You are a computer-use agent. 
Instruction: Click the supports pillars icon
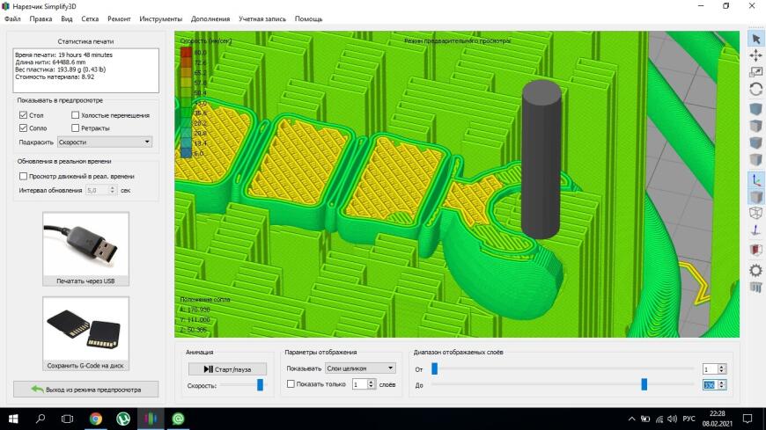click(755, 287)
